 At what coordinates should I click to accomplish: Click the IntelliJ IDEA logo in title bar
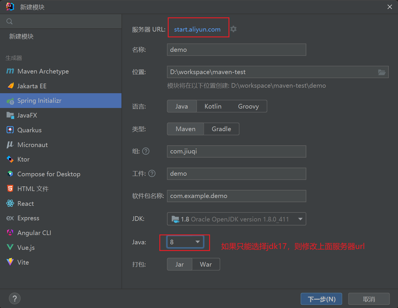point(10,7)
